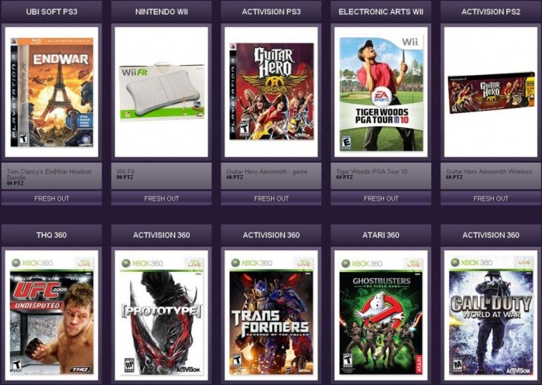Click FRESH OUT under Tiger Woods PGA Tour

point(381,198)
